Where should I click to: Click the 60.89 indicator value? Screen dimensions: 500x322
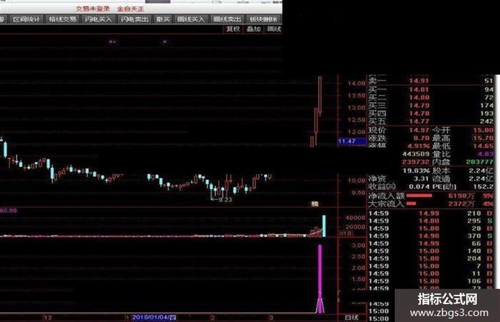click(8, 210)
